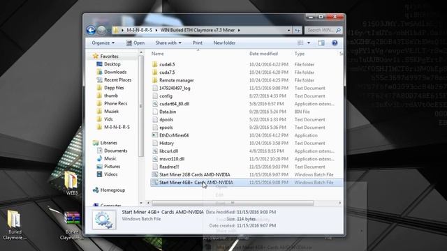Image resolution: width=447 pixels, height=251 pixels.
Task: Open Desktop in Favorites
Action: [112, 64]
